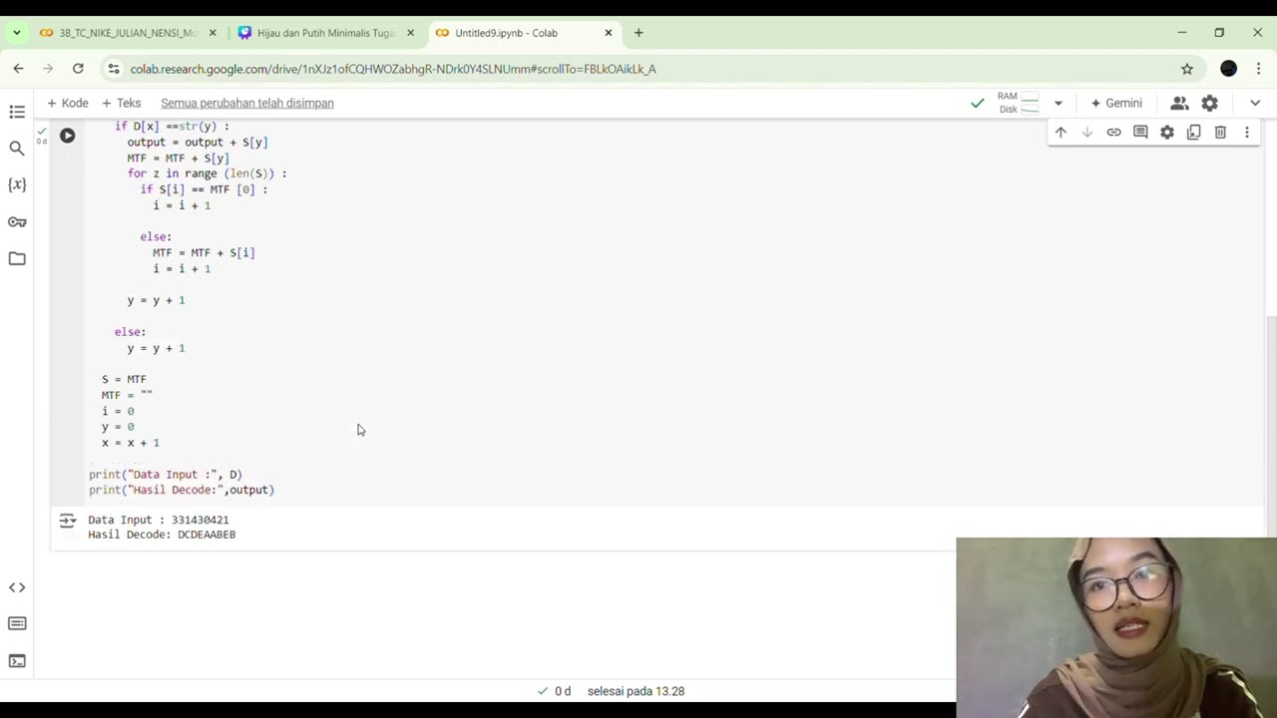This screenshot has height=718, width=1277.
Task: Open the command palette icon
Action: tap(17, 623)
